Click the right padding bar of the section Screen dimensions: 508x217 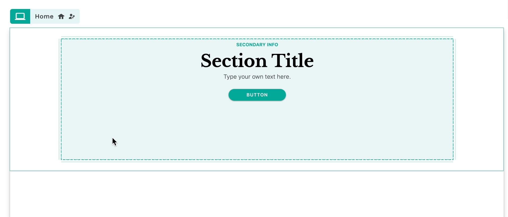[x=455, y=99]
